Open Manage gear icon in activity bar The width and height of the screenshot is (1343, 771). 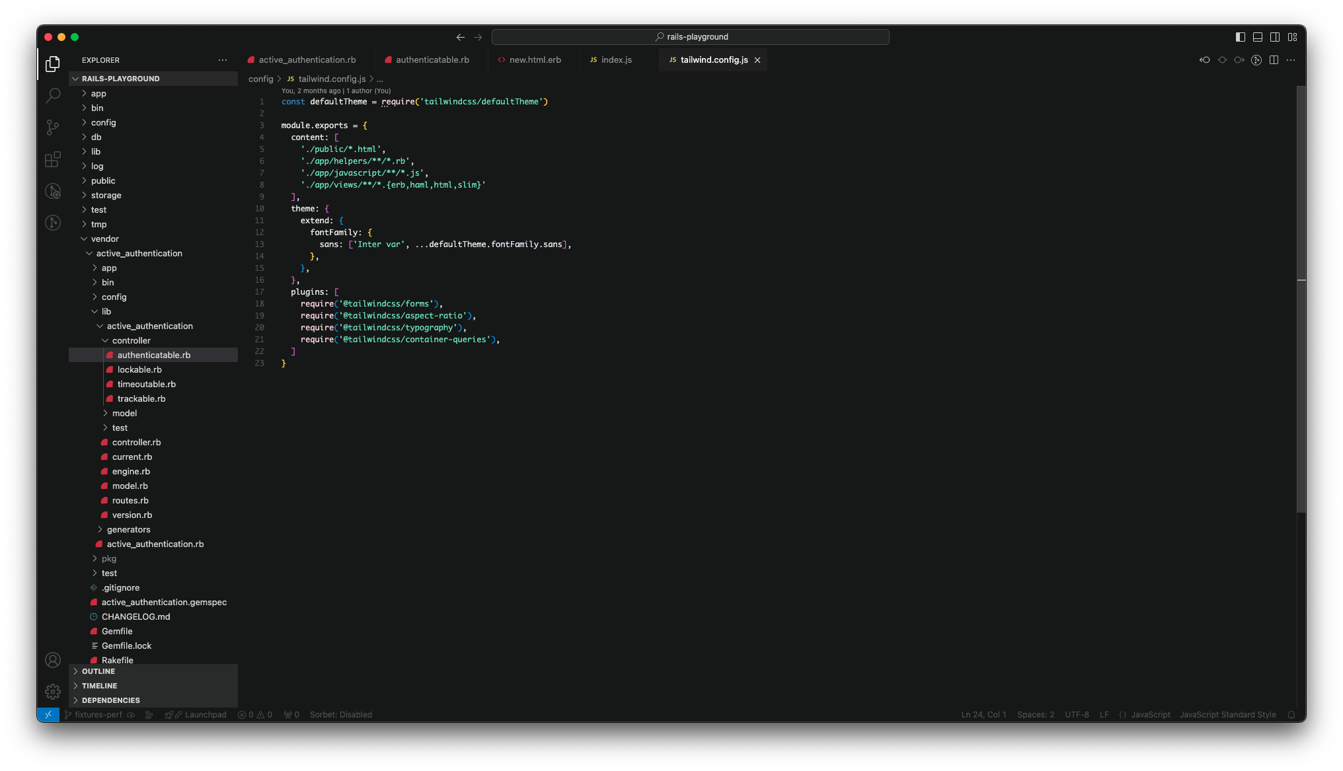coord(53,691)
